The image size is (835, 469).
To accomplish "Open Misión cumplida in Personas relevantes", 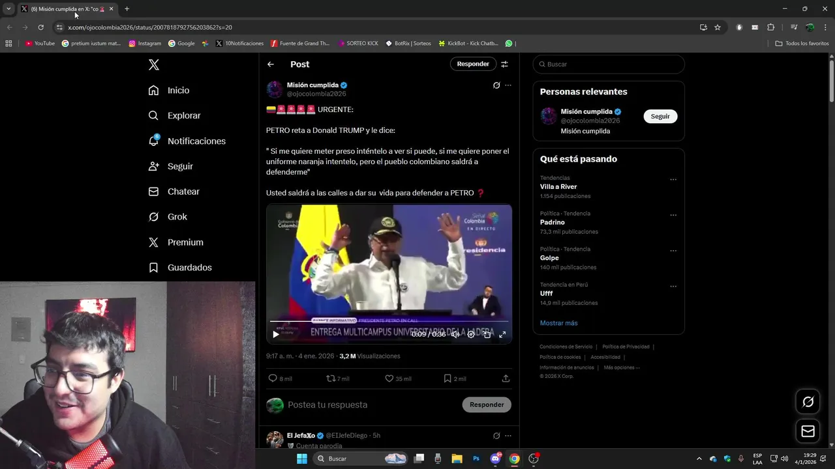I will click(586, 111).
